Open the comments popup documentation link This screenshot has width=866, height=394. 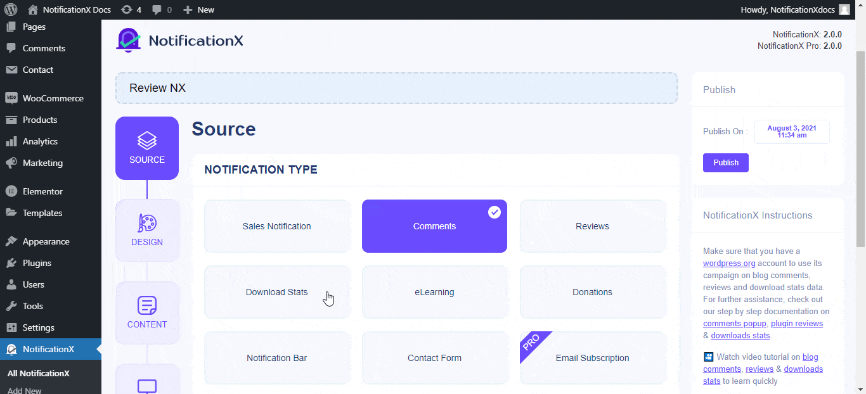tap(735, 324)
